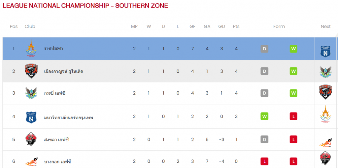The image size is (338, 168).
Task: Click next opponent Bangkok FC logo in row 5
Action: click(x=325, y=143)
